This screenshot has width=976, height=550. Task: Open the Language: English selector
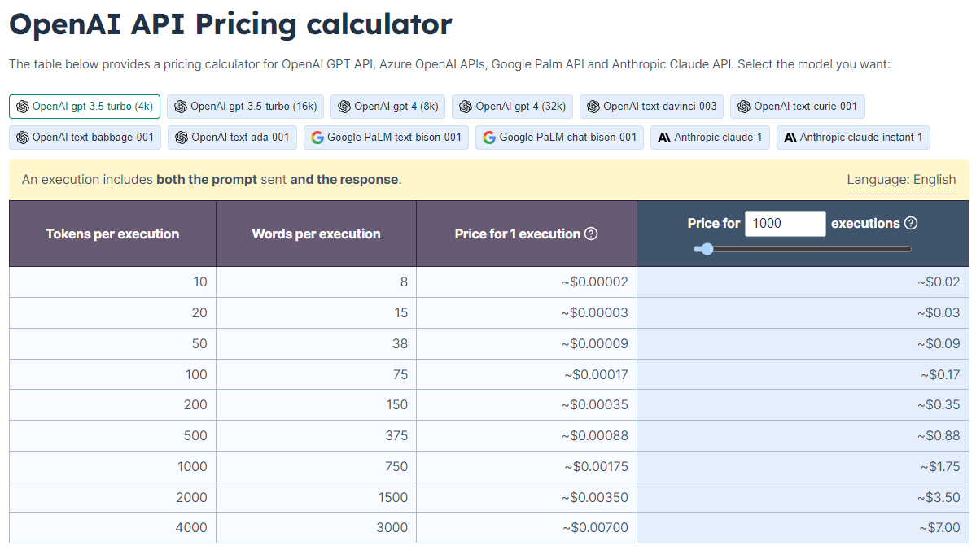pyautogui.click(x=901, y=180)
